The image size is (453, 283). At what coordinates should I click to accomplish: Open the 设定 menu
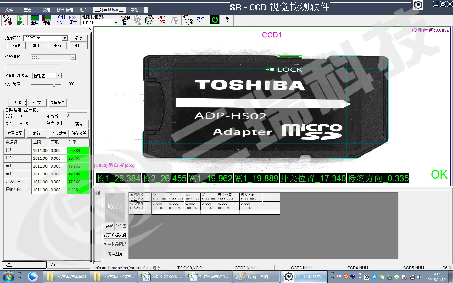pyautogui.click(x=46, y=10)
